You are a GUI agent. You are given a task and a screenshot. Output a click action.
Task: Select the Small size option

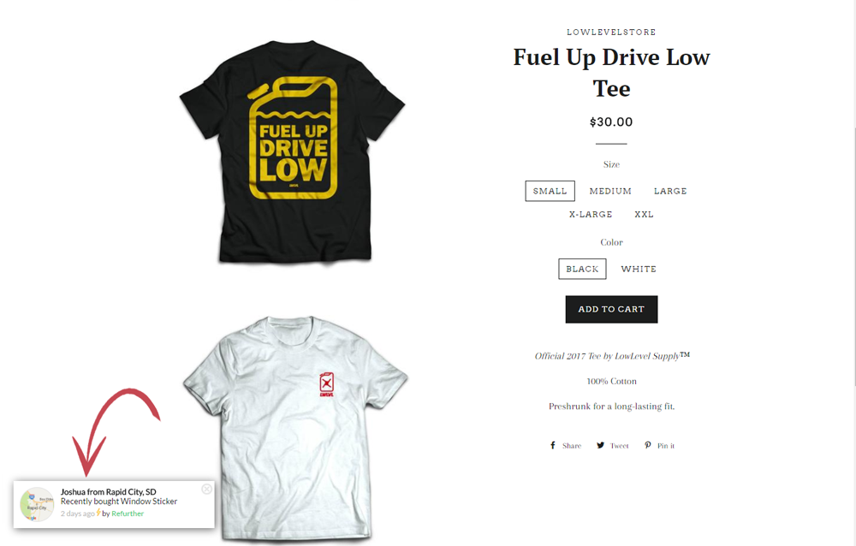pos(550,191)
